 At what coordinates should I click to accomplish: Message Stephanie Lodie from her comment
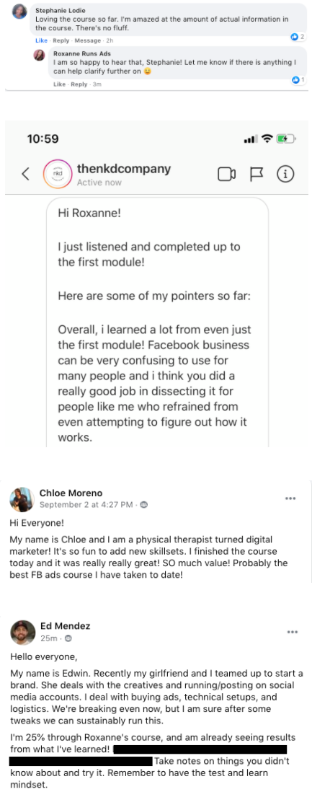click(87, 40)
